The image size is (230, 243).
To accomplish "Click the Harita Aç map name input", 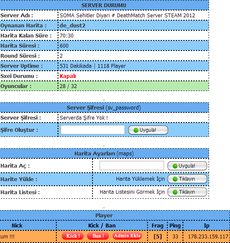I will point(132,166).
